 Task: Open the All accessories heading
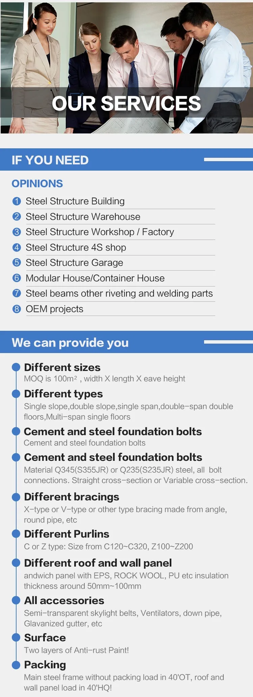(x=64, y=600)
